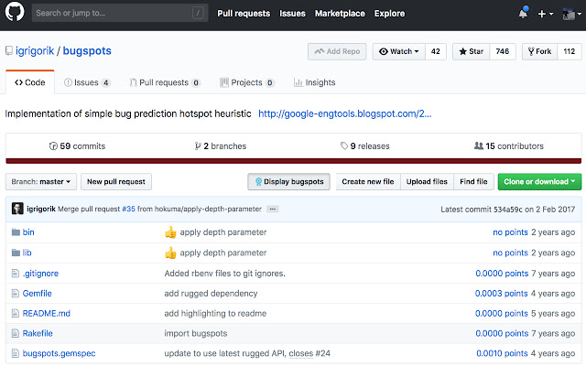Image resolution: width=586 pixels, height=366 pixels.
Task: Click the README.md file icon
Action: [16, 313]
